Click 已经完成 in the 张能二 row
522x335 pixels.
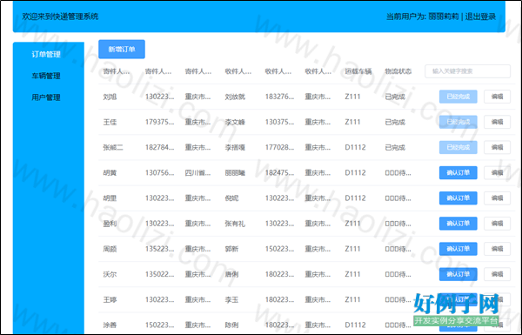click(458, 147)
